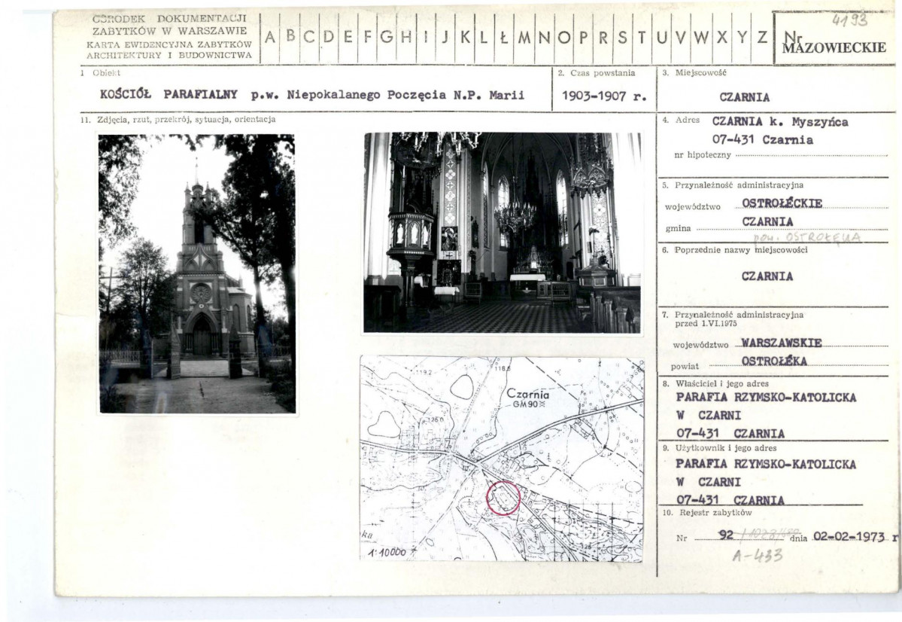The image size is (902, 622).
Task: Click the KOŚCIÓŁ PARAFIALNY object title
Action: click(169, 95)
